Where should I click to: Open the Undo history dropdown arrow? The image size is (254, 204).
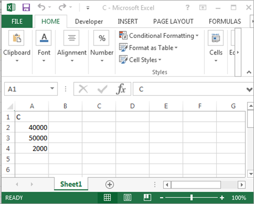tap(50, 7)
